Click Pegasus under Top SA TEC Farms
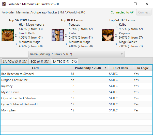 pyautogui.click(x=131, y=35)
